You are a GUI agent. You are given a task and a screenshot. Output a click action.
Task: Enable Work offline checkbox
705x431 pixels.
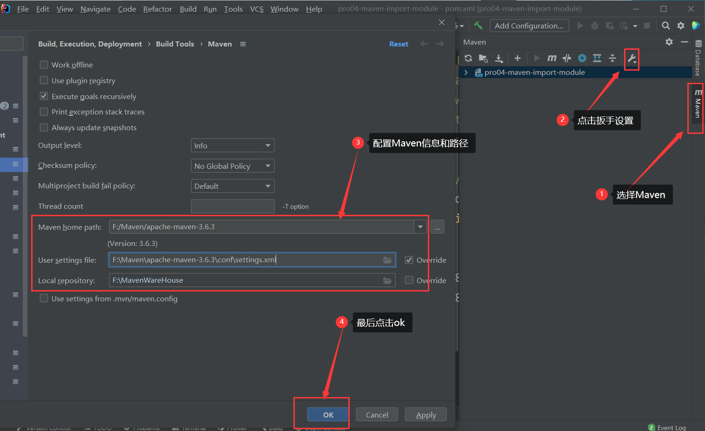pyautogui.click(x=44, y=65)
